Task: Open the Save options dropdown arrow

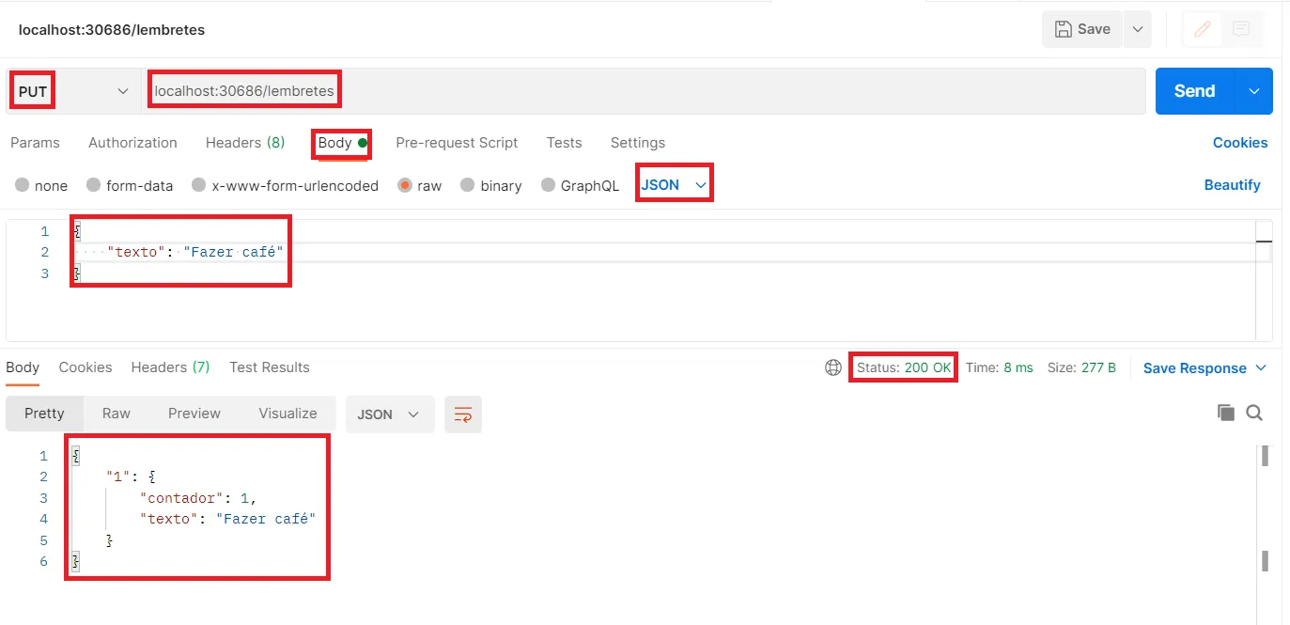Action: 1137,29
